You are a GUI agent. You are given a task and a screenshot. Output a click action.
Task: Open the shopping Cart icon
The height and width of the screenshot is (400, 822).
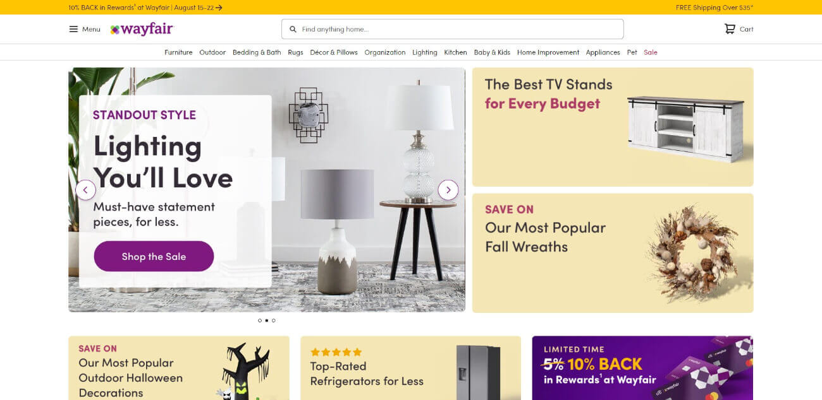730,29
